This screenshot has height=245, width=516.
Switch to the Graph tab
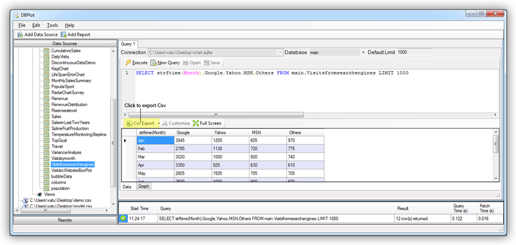coord(144,186)
